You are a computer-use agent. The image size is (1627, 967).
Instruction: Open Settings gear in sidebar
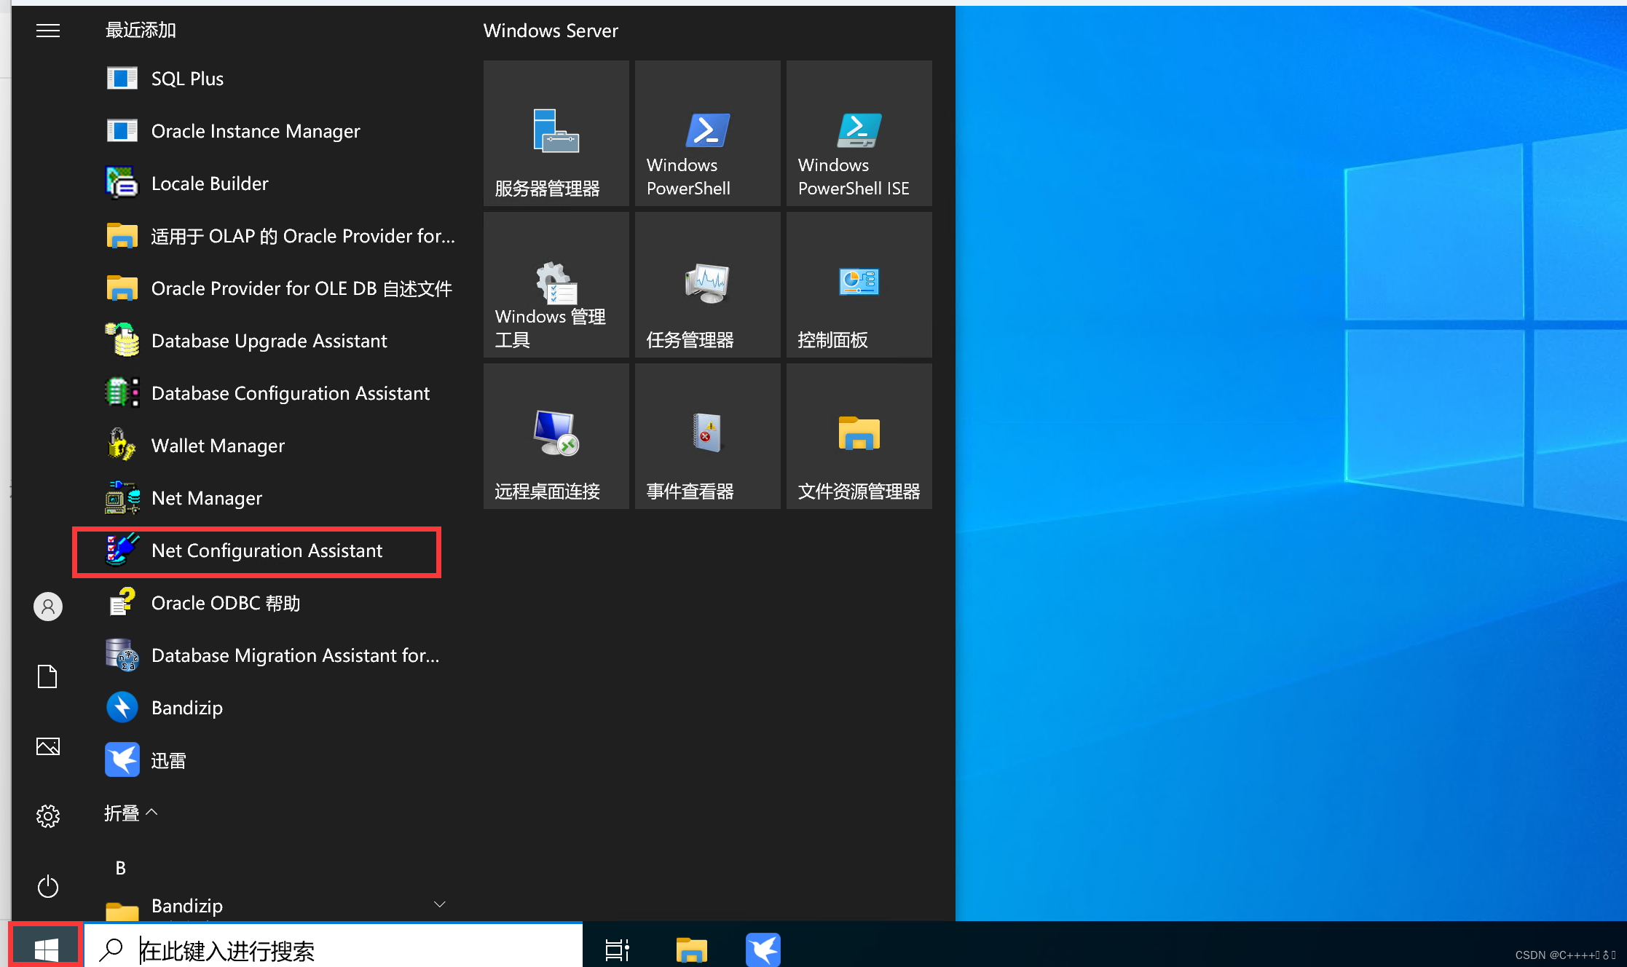pyautogui.click(x=48, y=816)
